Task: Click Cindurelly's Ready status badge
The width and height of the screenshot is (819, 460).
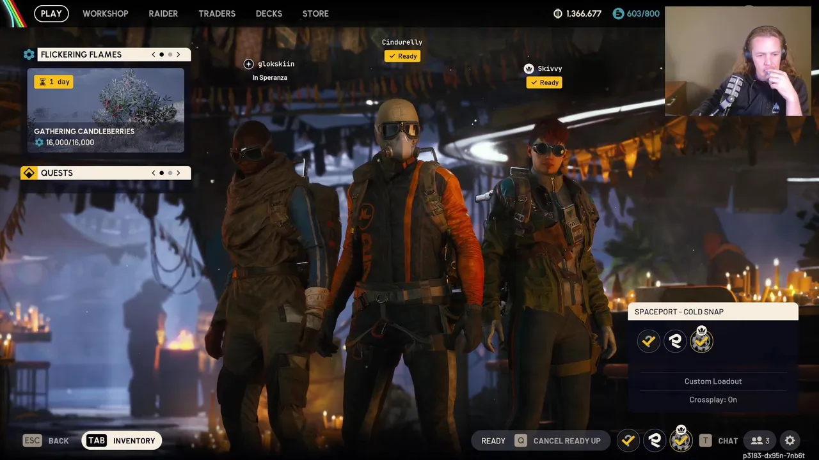Action: [x=402, y=56]
